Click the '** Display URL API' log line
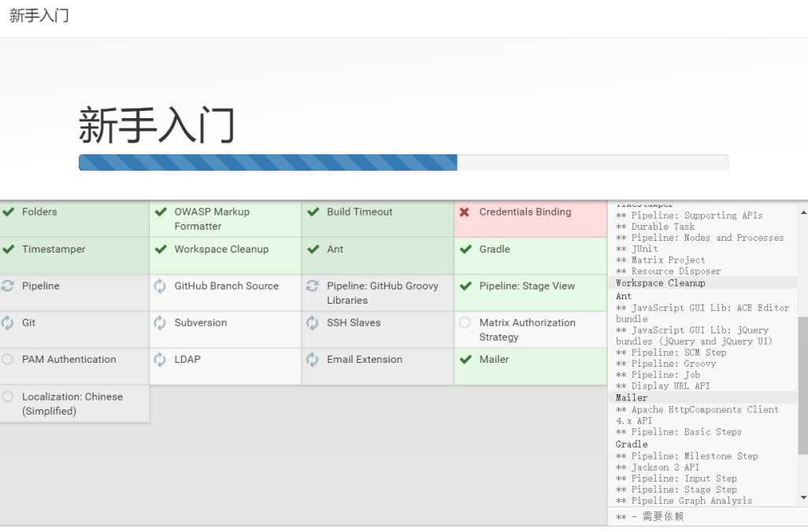The image size is (808, 532). [x=662, y=386]
